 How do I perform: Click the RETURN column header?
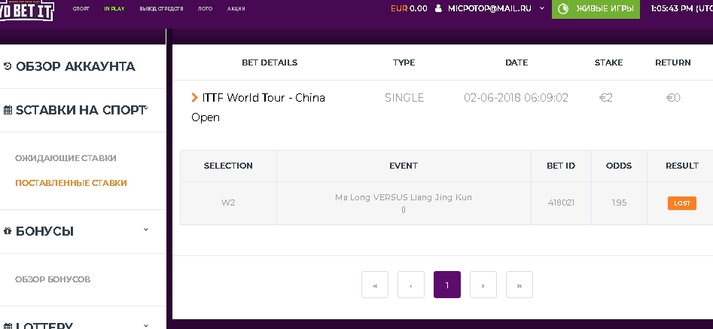click(x=673, y=62)
